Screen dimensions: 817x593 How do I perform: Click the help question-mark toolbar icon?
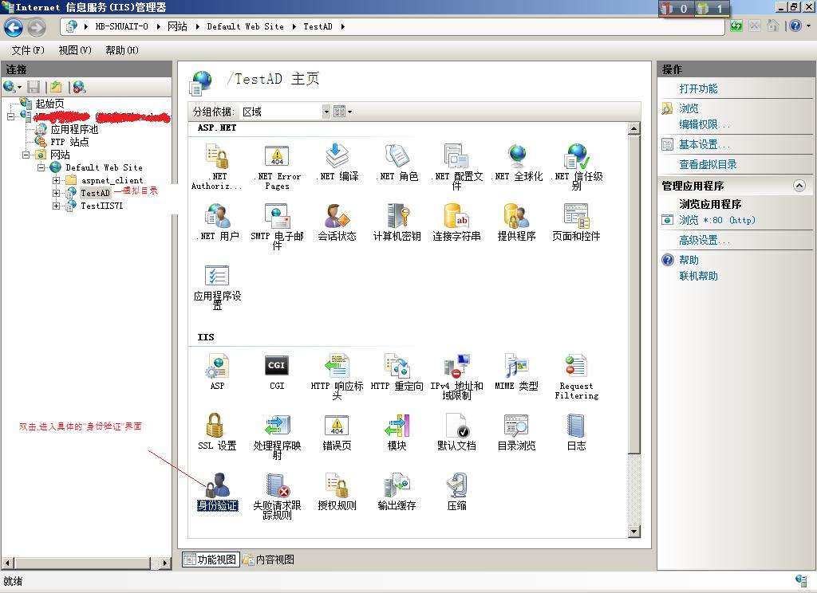point(795,26)
